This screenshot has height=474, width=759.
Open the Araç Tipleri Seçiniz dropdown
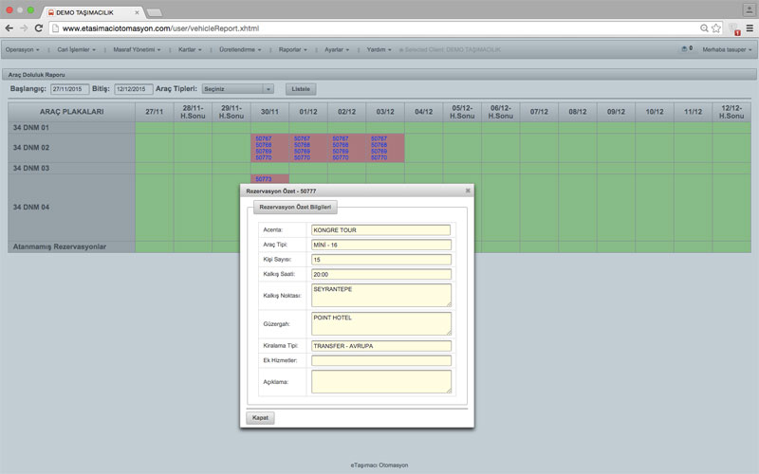238,89
